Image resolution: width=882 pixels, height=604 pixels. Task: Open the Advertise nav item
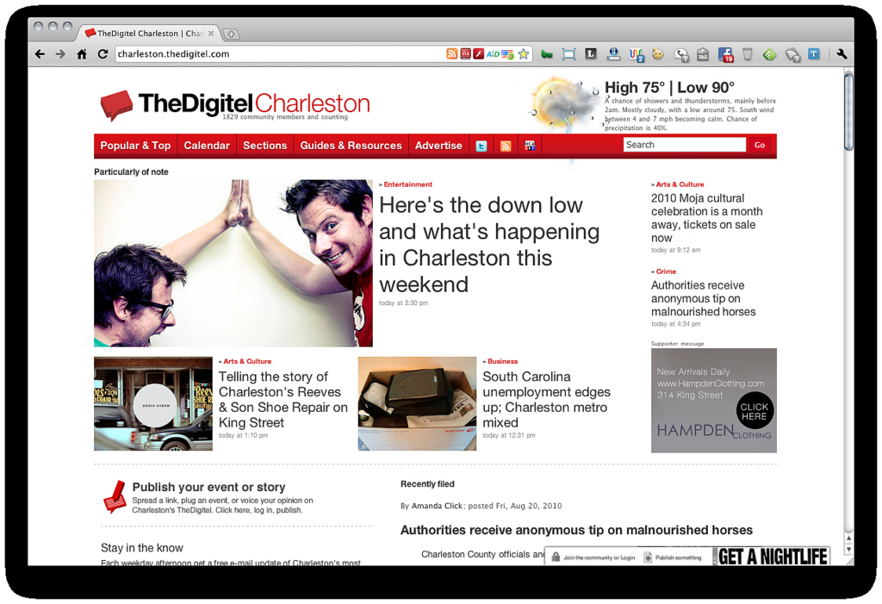(x=438, y=146)
